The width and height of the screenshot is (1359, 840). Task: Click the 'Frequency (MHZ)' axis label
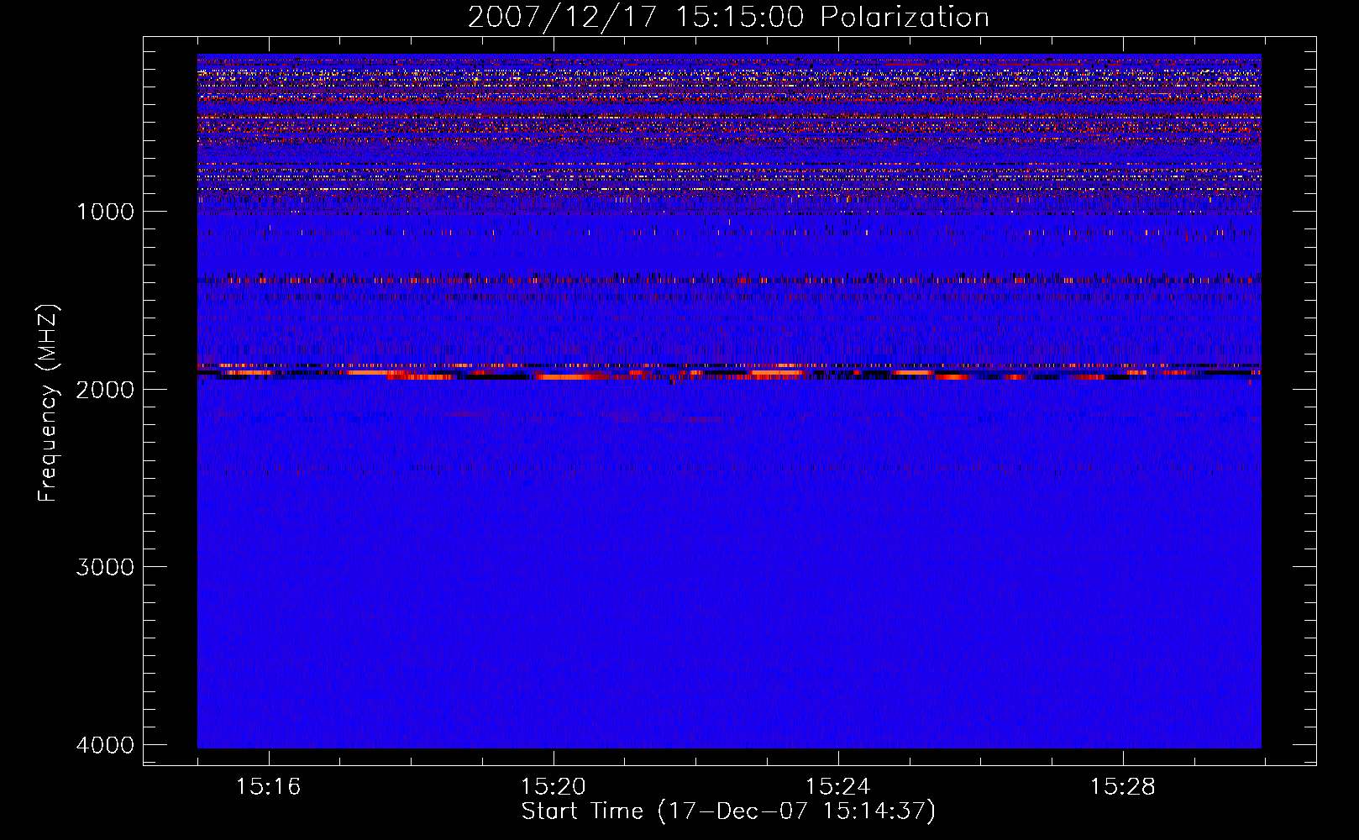[48, 403]
